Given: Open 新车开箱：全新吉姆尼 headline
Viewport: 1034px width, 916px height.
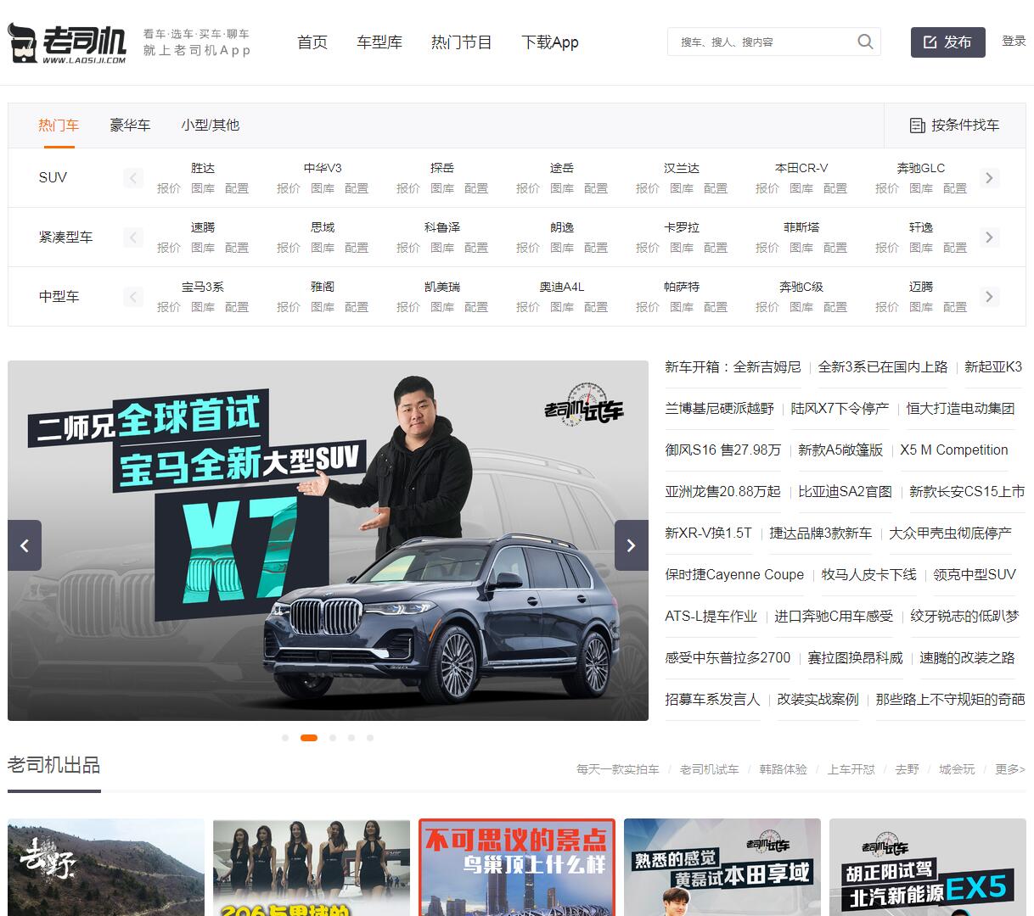Looking at the screenshot, I should [x=733, y=367].
